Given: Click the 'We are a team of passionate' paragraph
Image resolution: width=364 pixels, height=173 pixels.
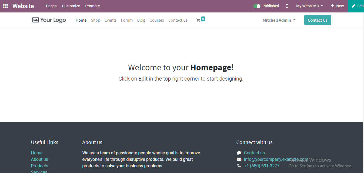Looking at the screenshot, I should [141, 159].
